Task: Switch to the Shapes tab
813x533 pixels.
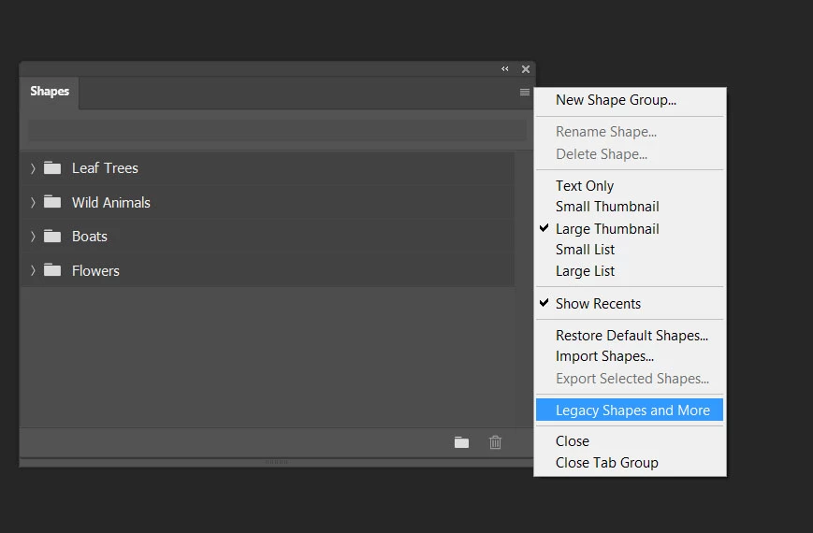Action: (50, 92)
